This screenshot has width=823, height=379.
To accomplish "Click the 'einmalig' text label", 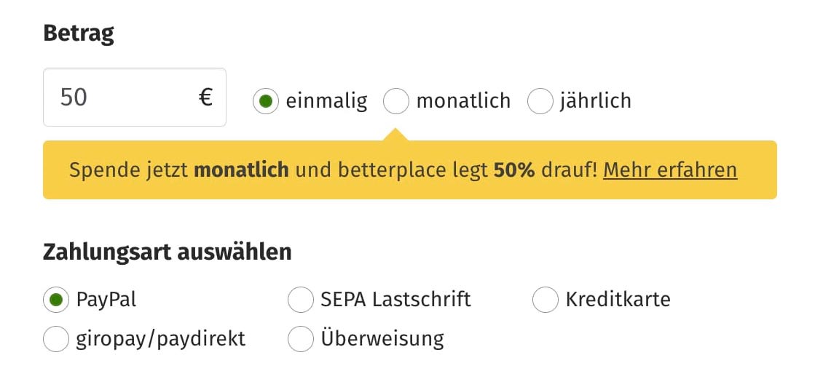I will click(326, 100).
